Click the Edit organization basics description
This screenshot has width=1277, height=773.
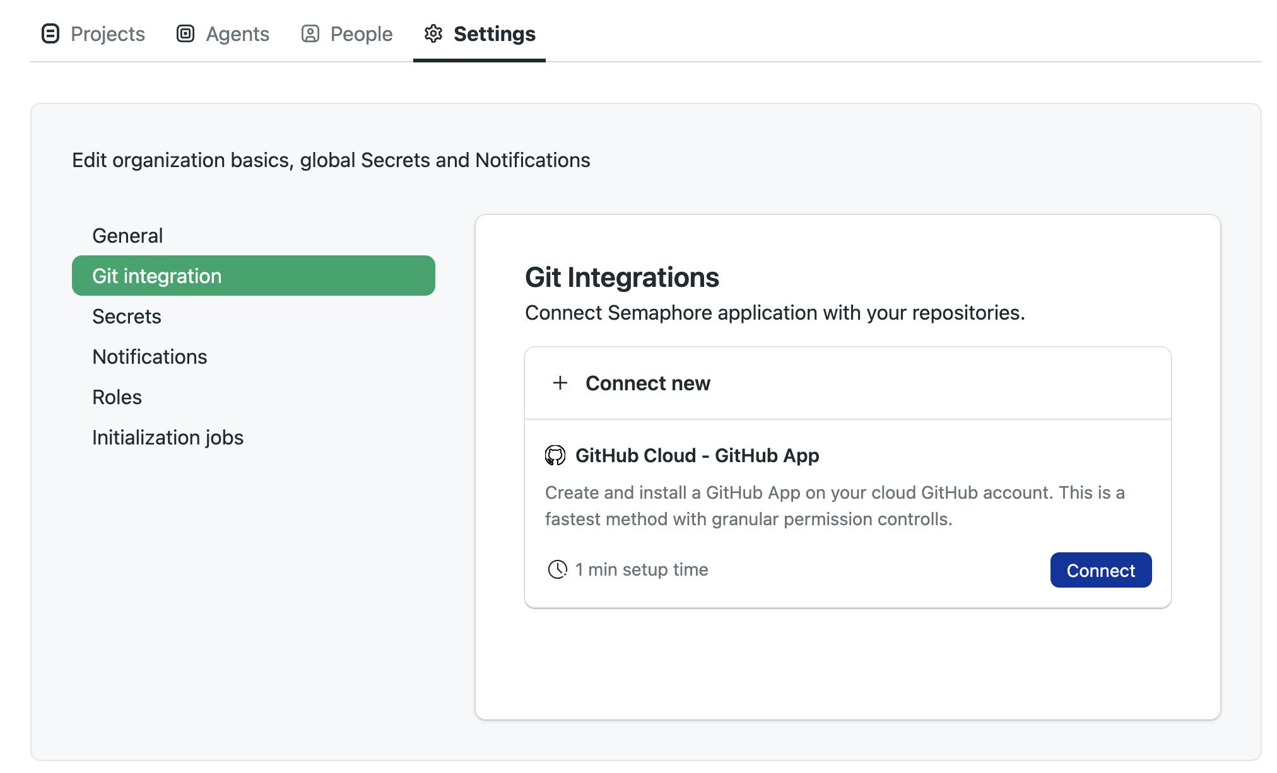(x=331, y=160)
